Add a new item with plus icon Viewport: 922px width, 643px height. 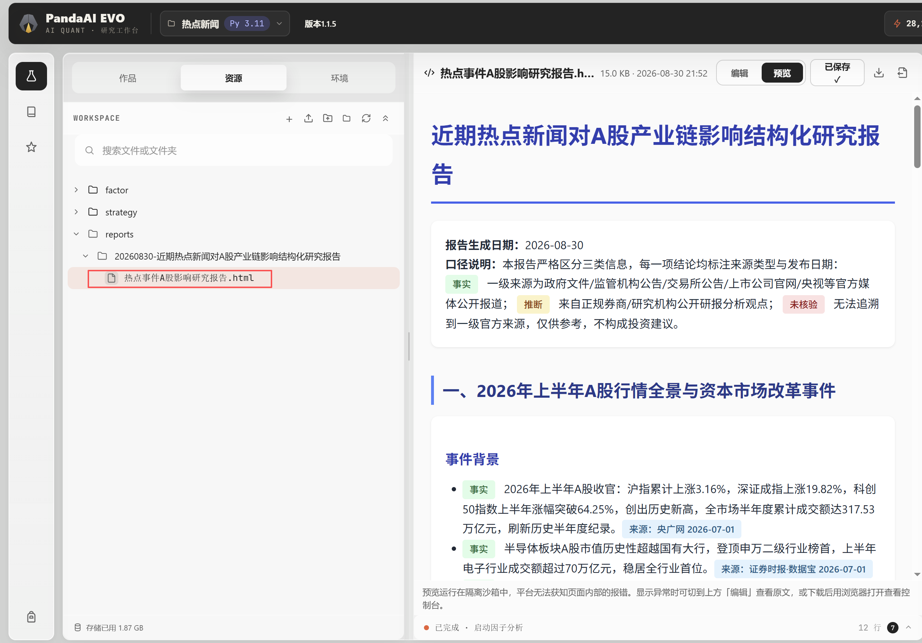(x=289, y=119)
